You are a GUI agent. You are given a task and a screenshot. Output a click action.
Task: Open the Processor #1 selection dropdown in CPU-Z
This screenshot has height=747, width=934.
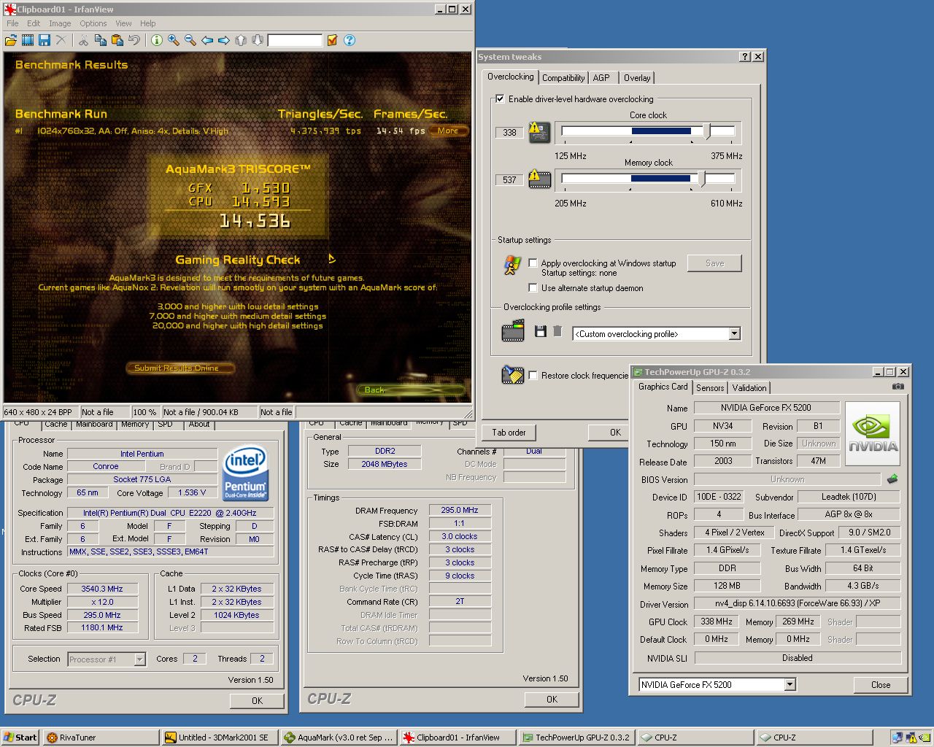click(x=139, y=659)
